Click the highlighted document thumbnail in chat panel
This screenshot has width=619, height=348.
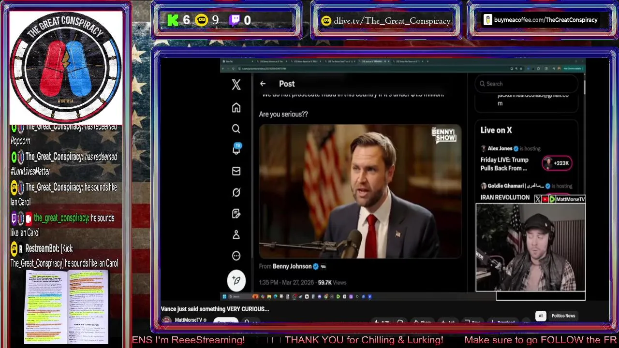67,306
